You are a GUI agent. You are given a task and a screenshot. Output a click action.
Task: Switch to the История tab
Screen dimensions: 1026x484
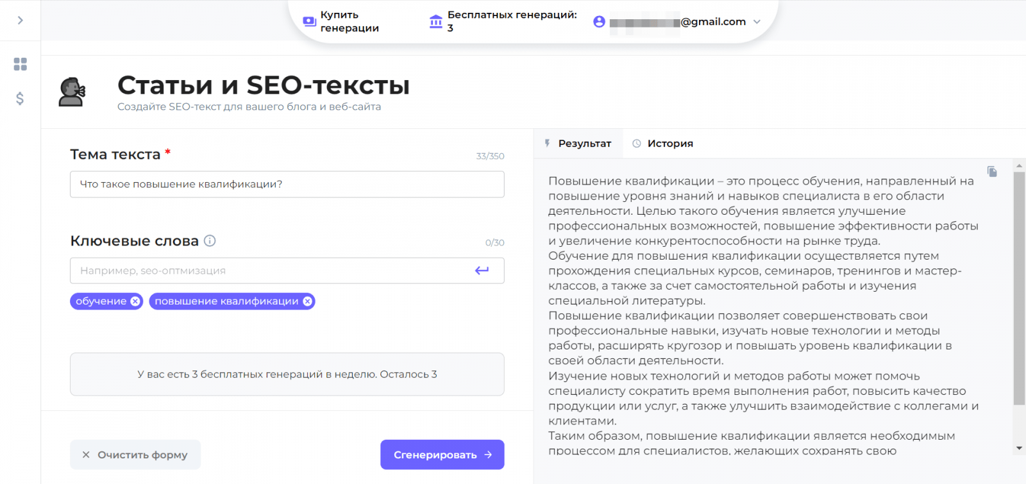tap(663, 144)
